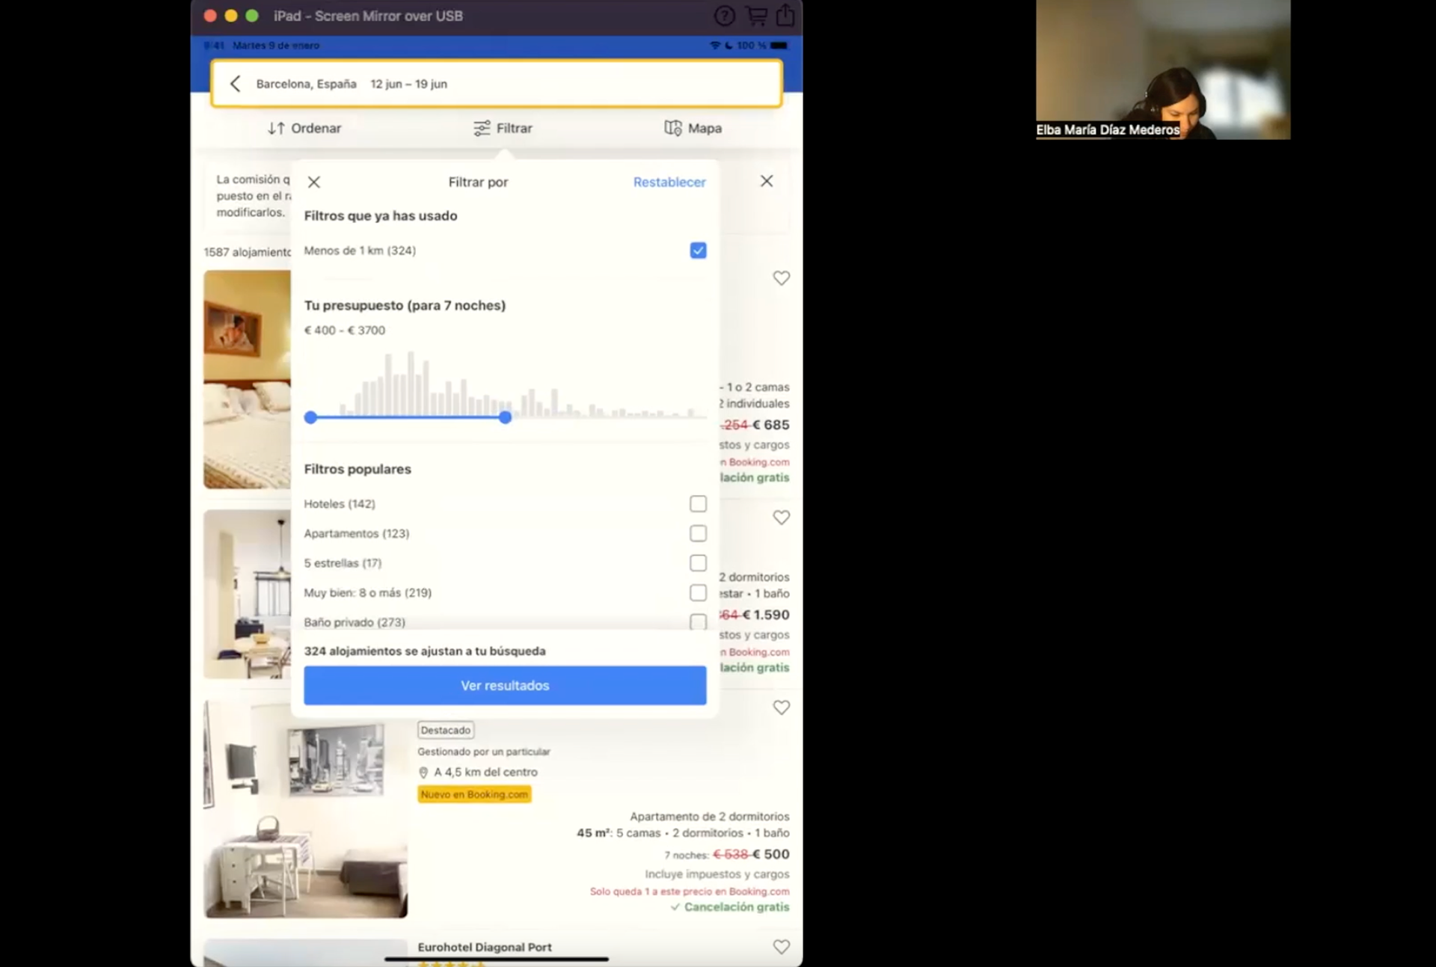This screenshot has width=1436, height=967.
Task: Open the Filtrar tab
Action: pos(503,129)
